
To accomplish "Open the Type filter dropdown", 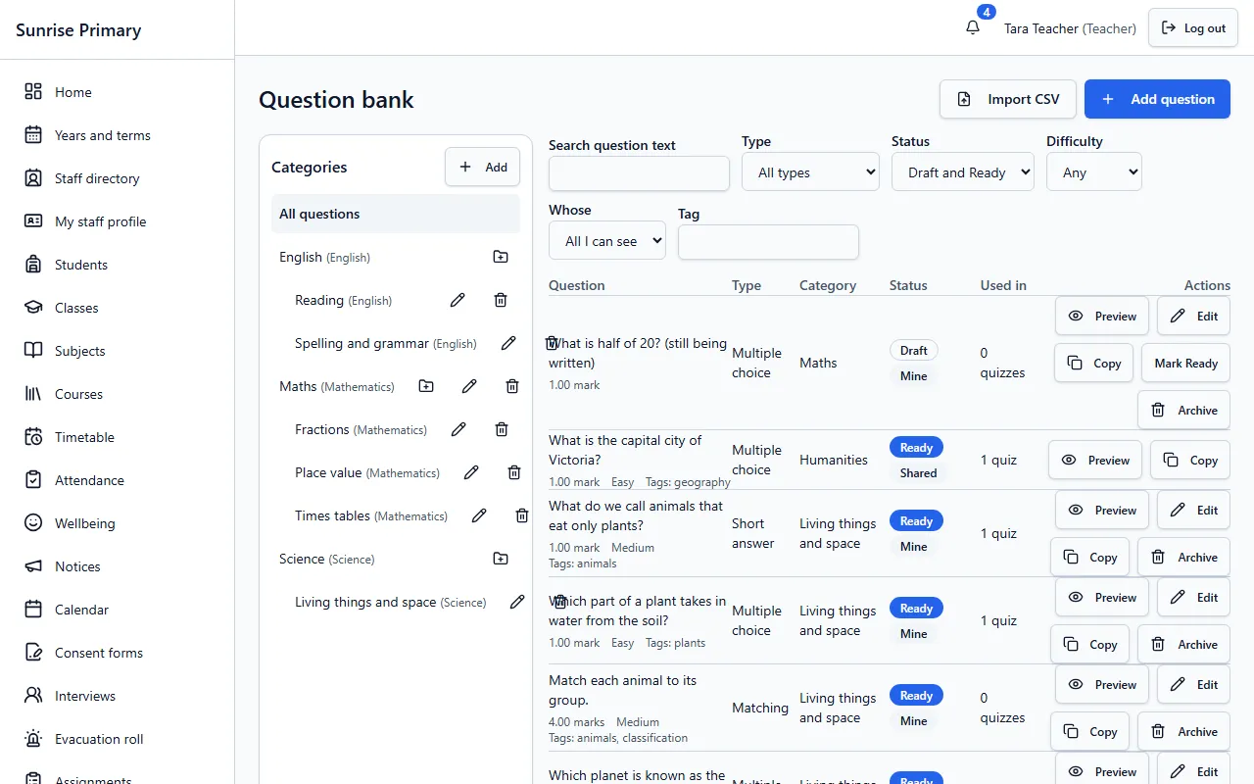I will [x=810, y=171].
